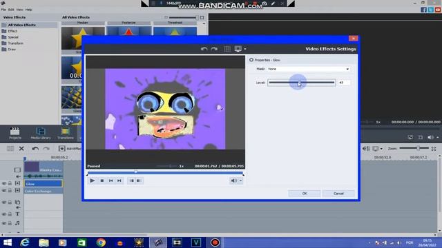The height and width of the screenshot is (248, 442).
Task: Open the Windows Start menu
Action: [x=8, y=242]
